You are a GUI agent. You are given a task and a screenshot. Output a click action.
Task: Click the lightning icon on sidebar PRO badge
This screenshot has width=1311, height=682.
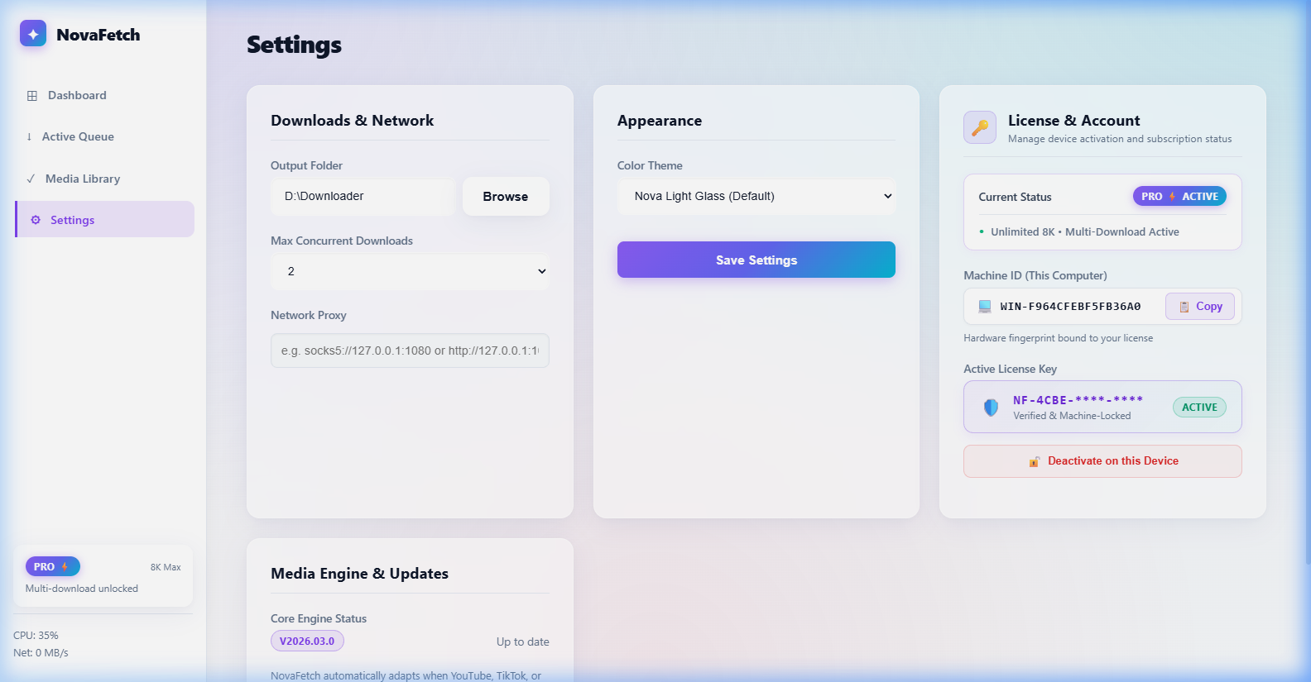pyautogui.click(x=65, y=567)
